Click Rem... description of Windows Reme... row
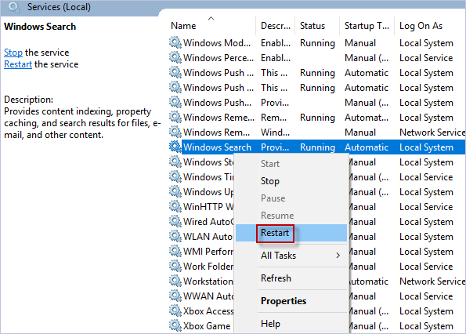The width and height of the screenshot is (466, 334). pyautogui.click(x=273, y=118)
